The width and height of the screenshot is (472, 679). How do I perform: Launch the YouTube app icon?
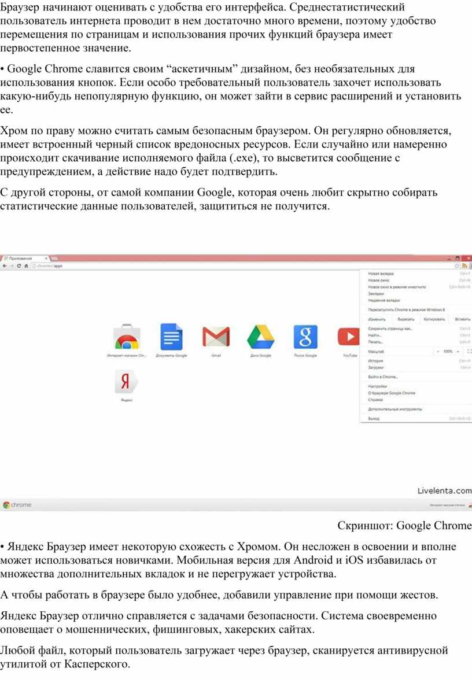click(x=349, y=337)
